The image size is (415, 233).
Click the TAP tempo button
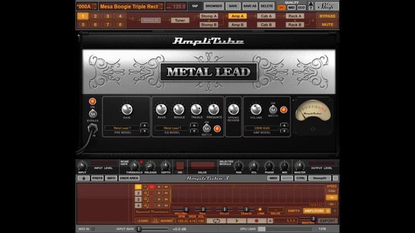(x=195, y=6)
